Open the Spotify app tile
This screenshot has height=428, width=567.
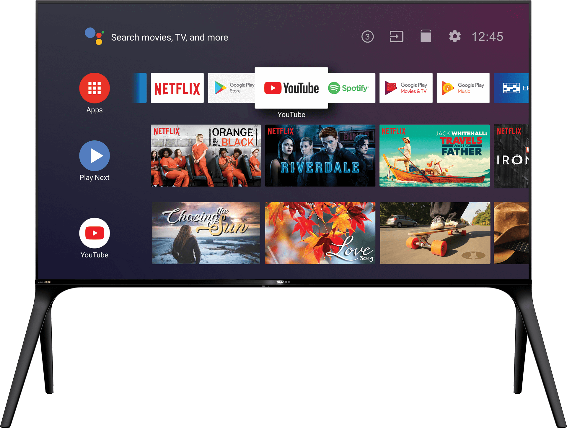tap(351, 88)
